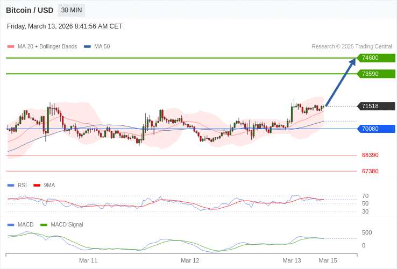
Task: Click the Research © 2026 Trading Central credit
Action: coord(352,47)
